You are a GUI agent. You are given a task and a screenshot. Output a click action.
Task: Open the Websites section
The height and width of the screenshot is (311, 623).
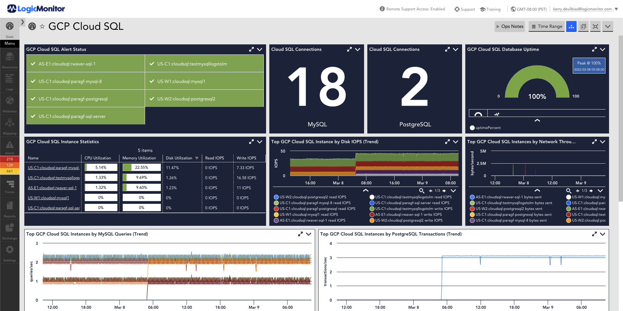tap(9, 103)
